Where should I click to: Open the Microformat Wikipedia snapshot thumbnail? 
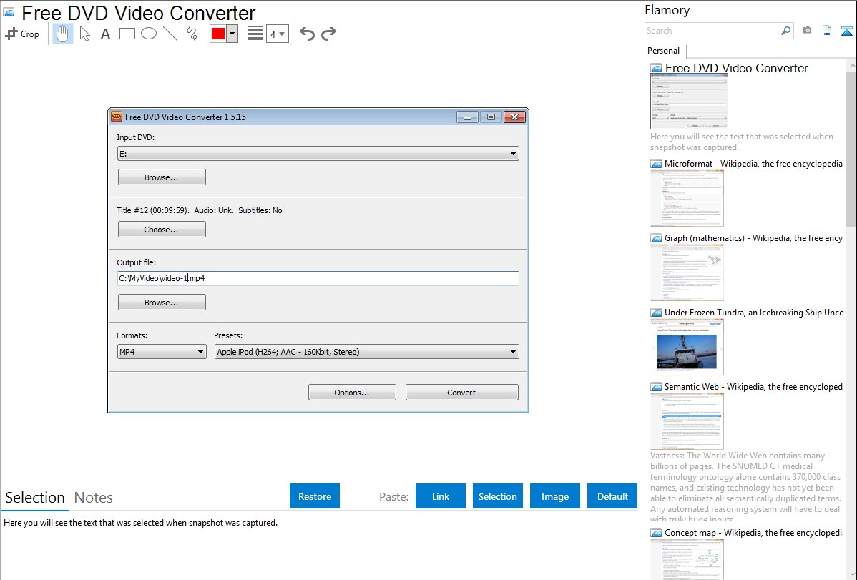[687, 198]
